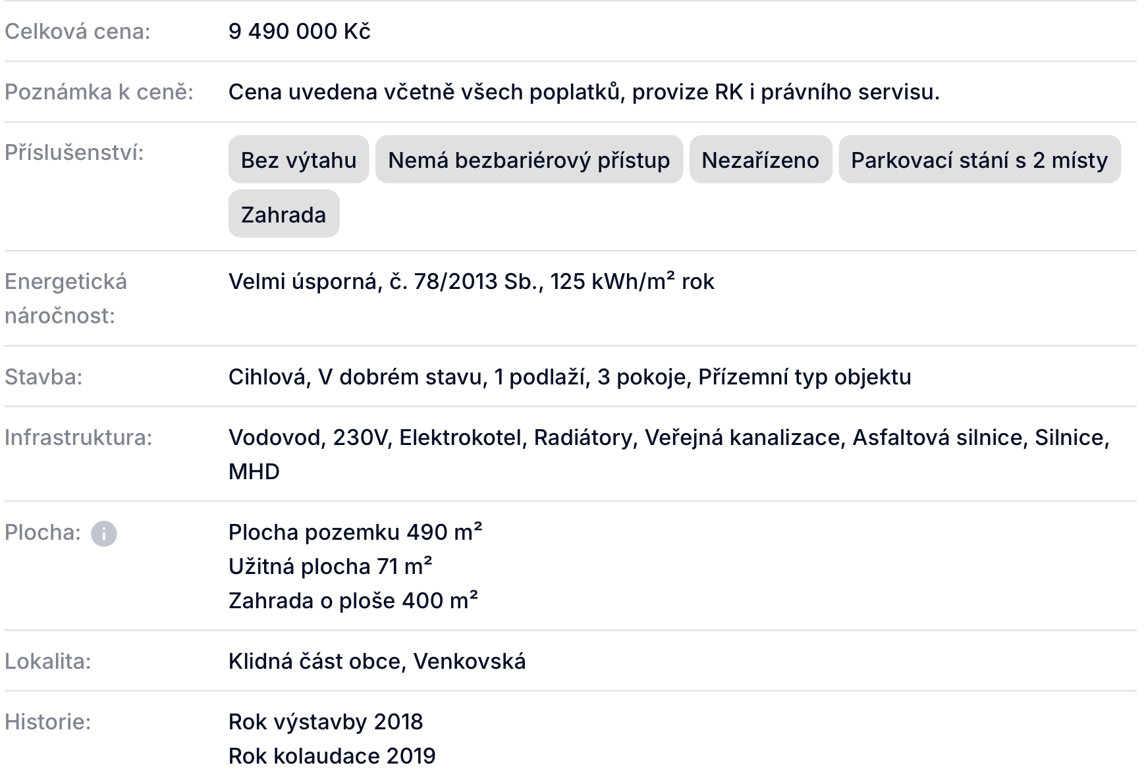
Task: Select the 'Nemá bezbariérový přístup' chip
Action: click(529, 160)
